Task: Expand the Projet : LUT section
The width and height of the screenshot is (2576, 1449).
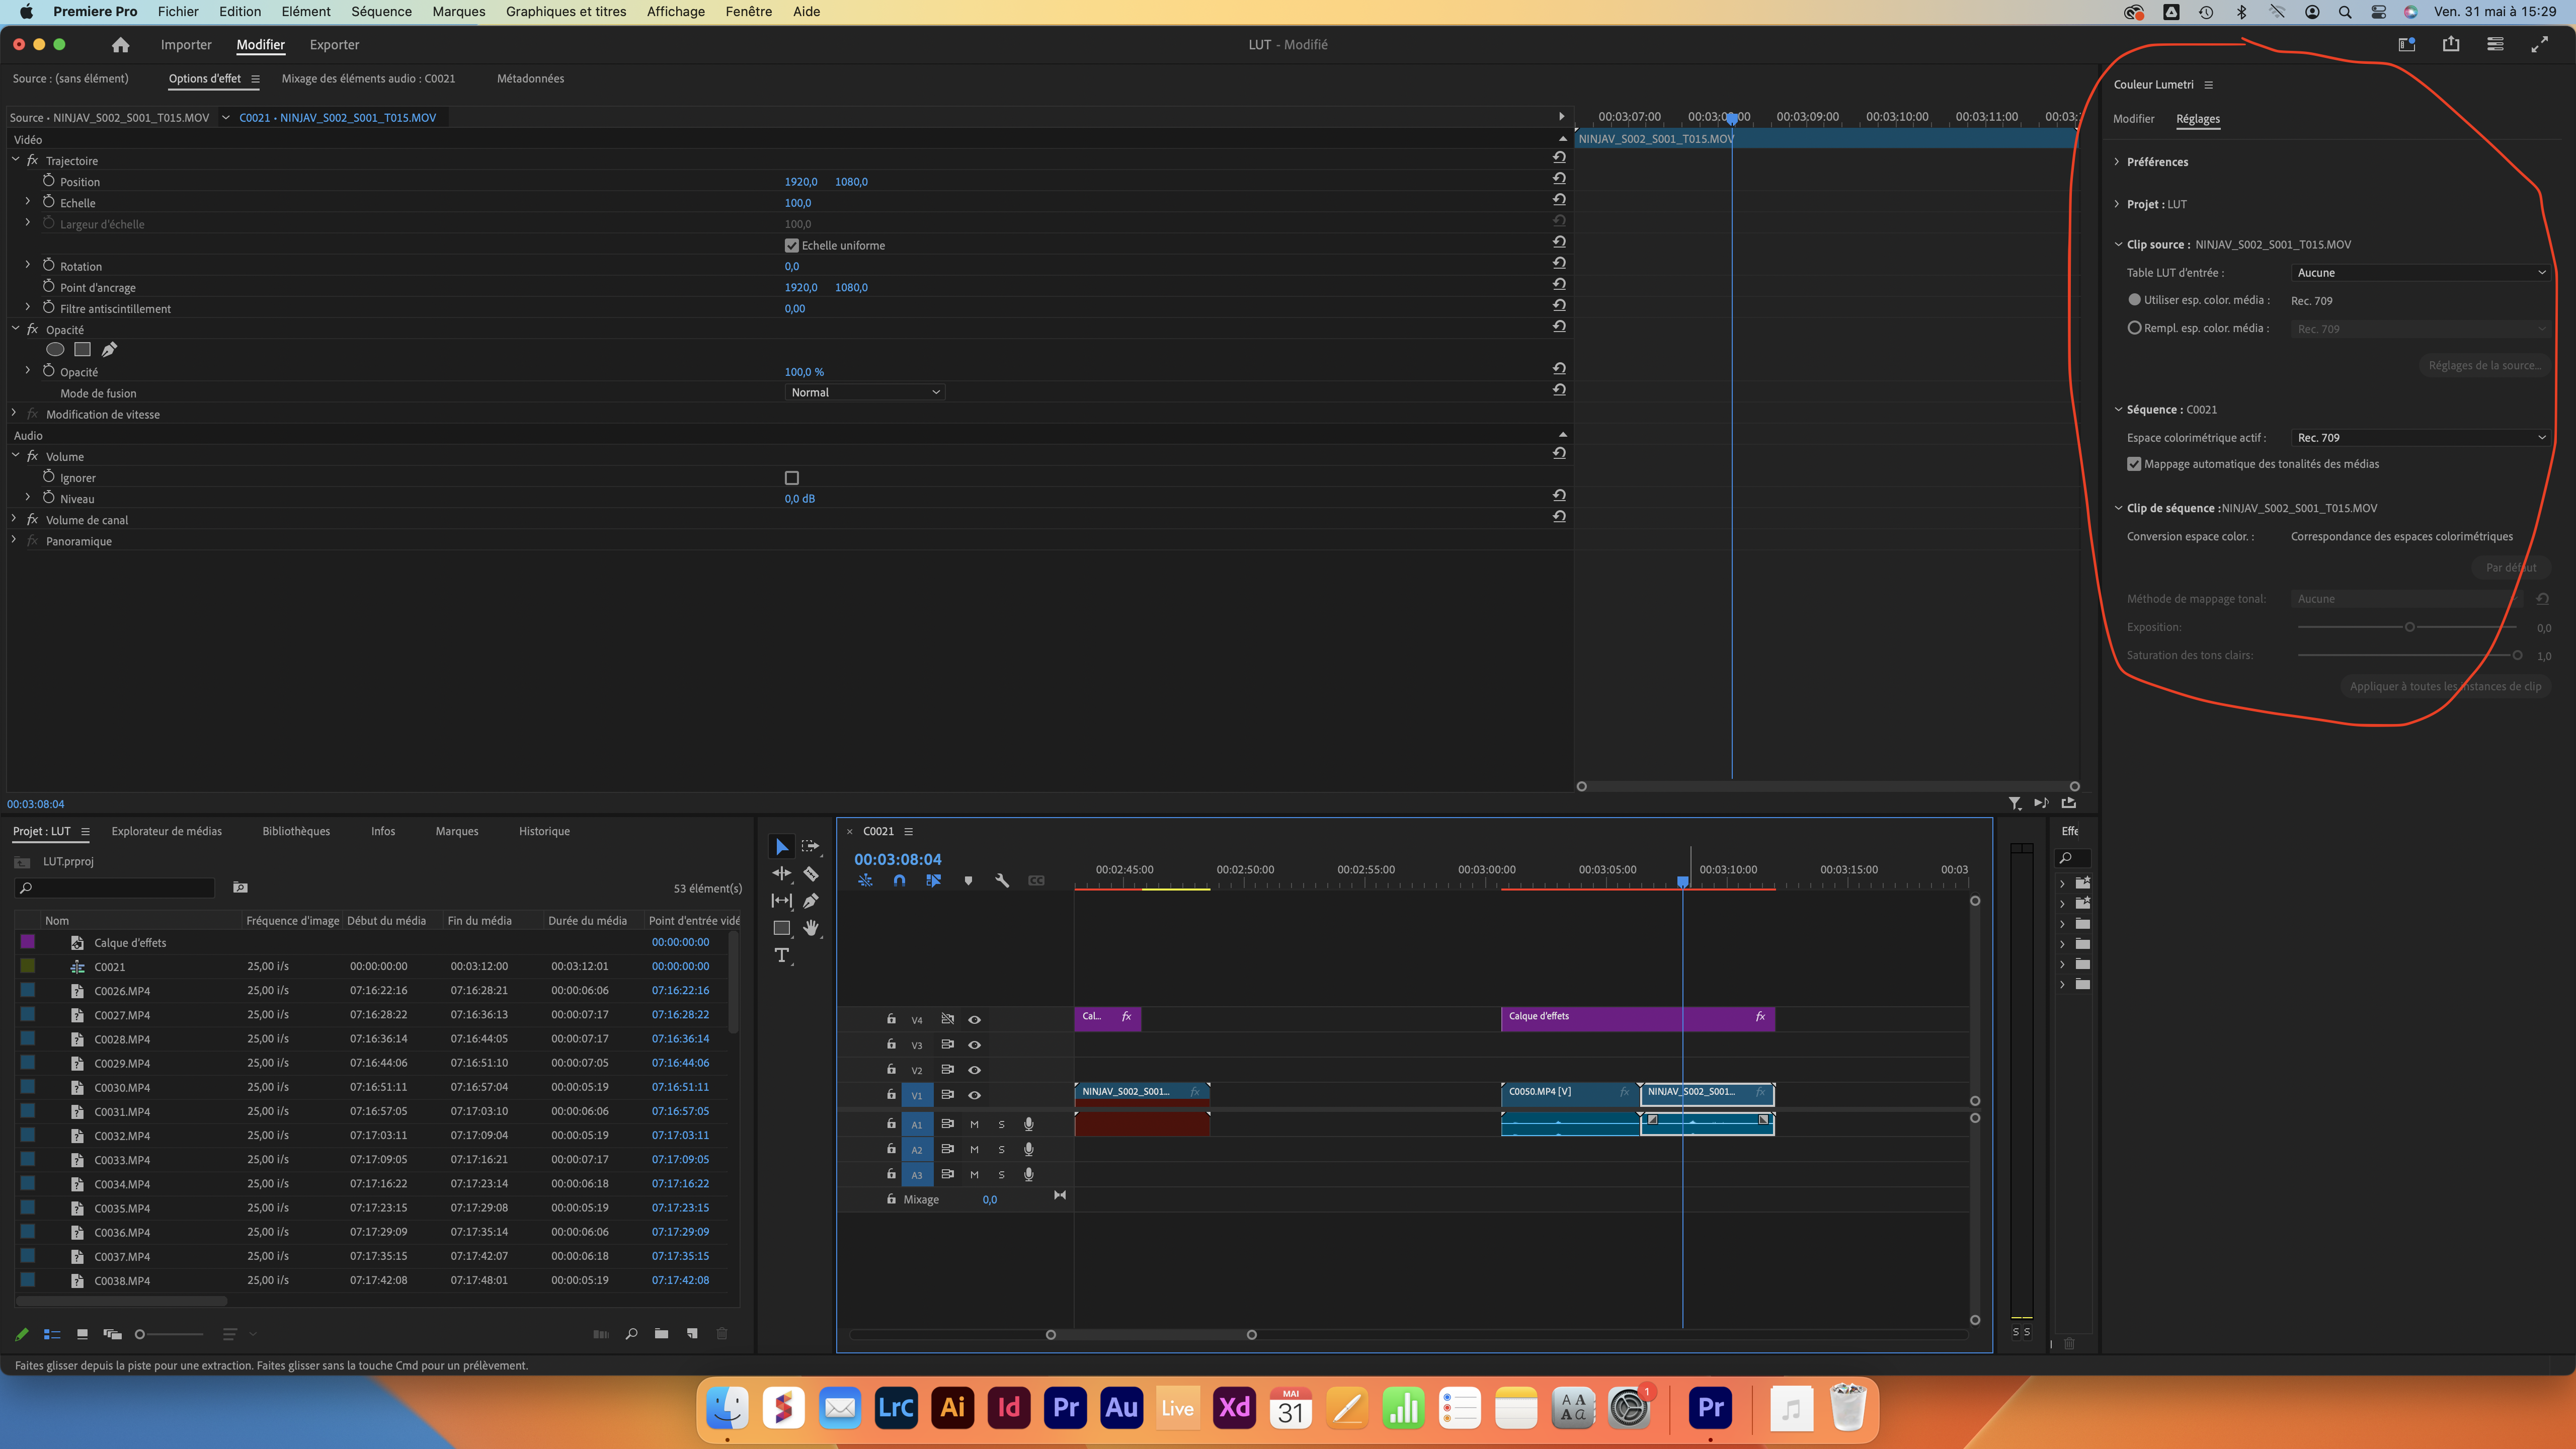Action: tap(2116, 204)
